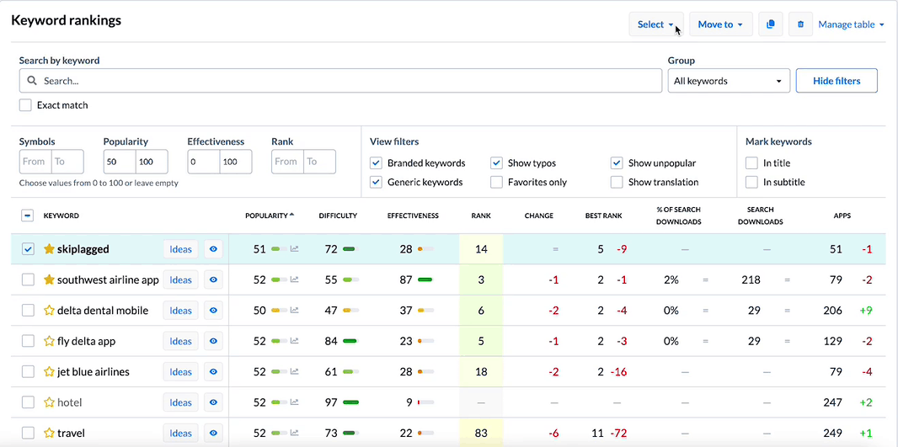Expand the Move to dropdown

pyautogui.click(x=720, y=24)
